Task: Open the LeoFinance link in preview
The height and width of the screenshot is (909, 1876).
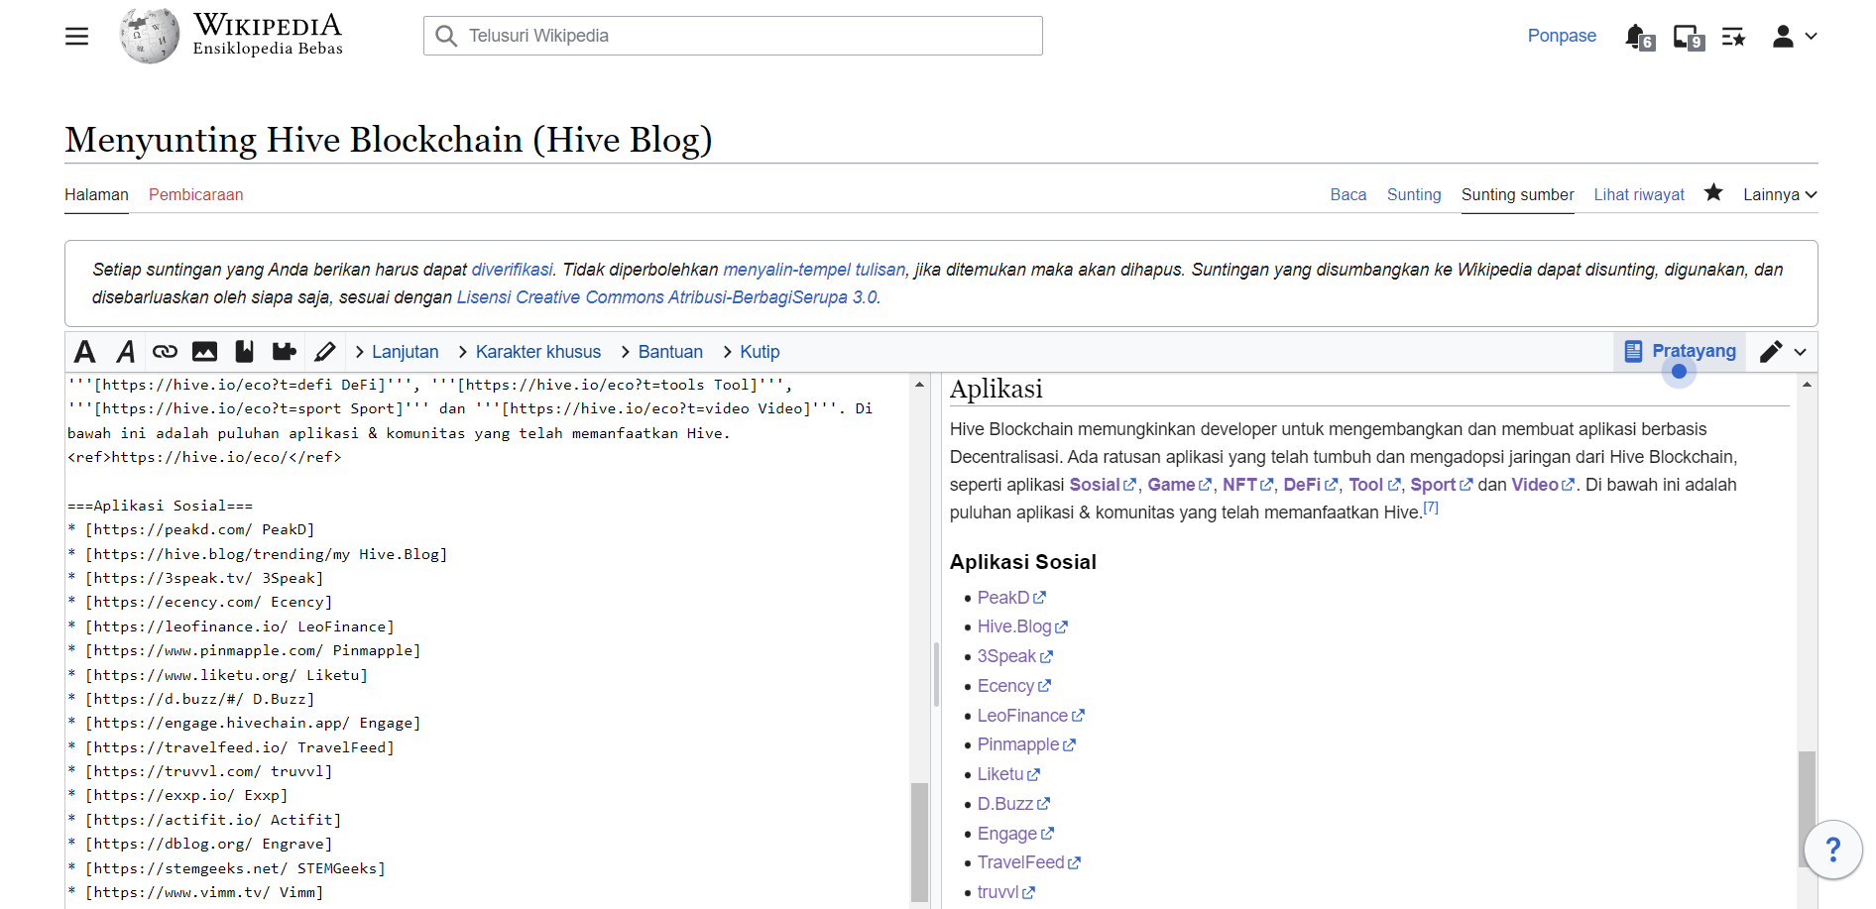Action: [1030, 716]
